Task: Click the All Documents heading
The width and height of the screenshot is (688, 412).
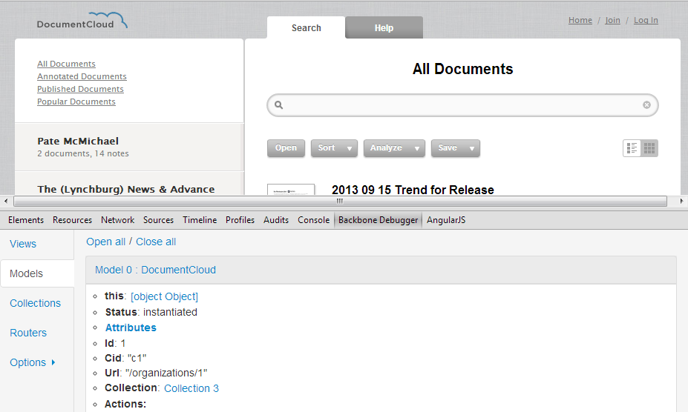Action: tap(463, 69)
